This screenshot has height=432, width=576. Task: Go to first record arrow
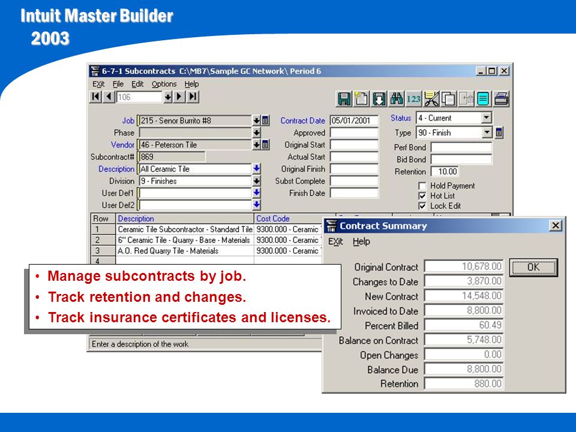tap(96, 97)
